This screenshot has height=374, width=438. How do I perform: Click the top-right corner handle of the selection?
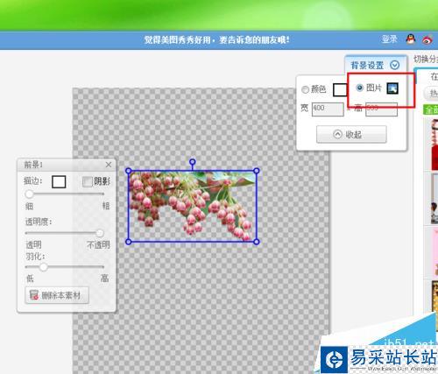pyautogui.click(x=257, y=171)
